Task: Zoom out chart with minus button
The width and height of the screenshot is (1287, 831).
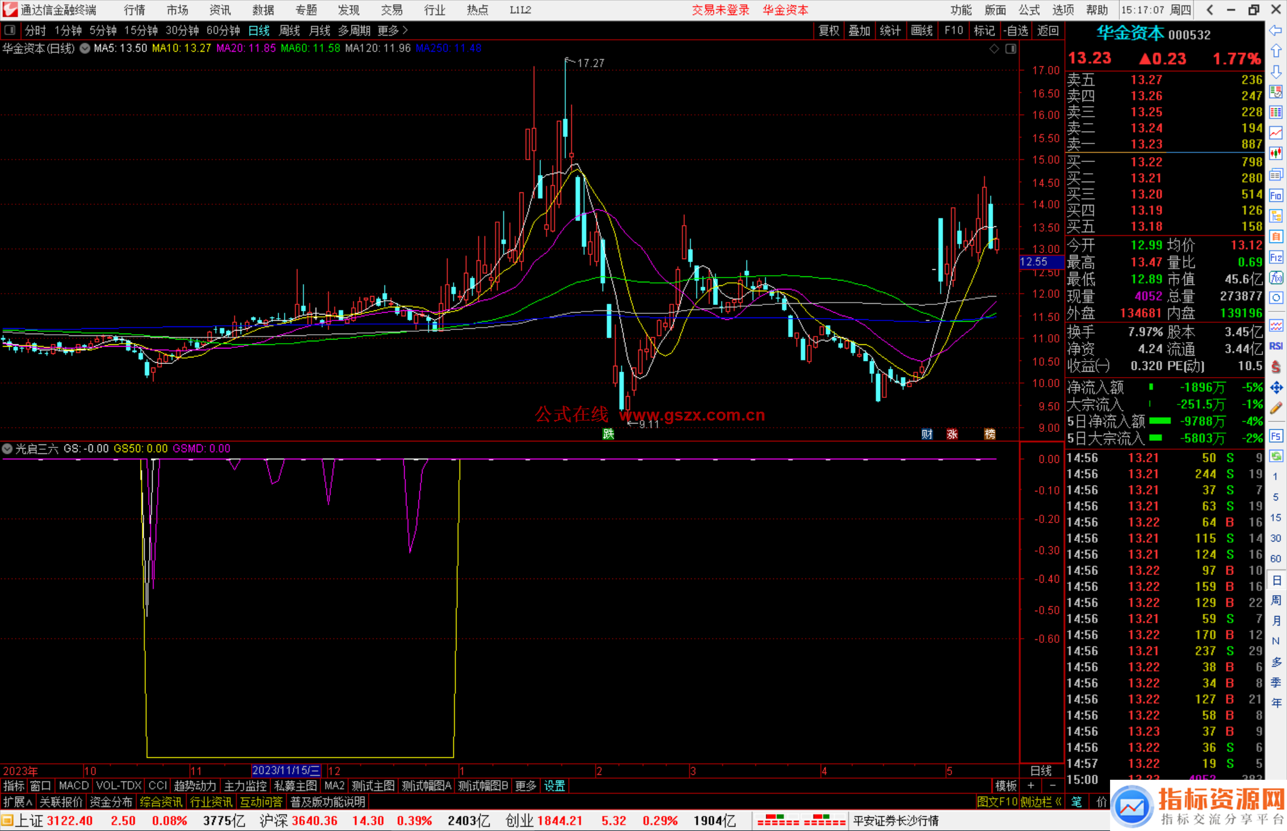Action: point(1052,786)
